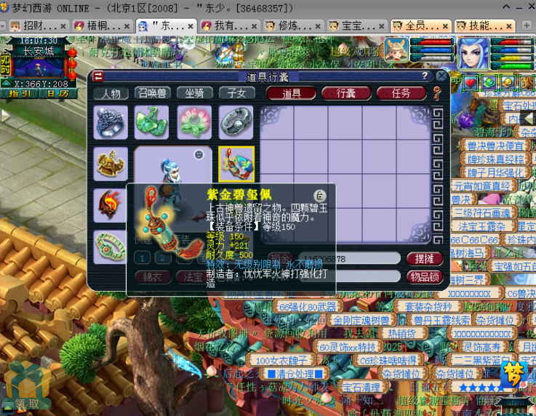Click the 日历 button under minimap
Screen dimensions: 536x416
58,94
